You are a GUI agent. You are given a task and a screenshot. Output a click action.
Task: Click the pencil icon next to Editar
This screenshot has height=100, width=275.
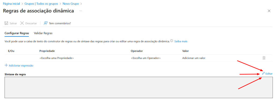263,74
